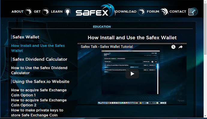The image size is (207, 119).
Task: Click the 'Safex Dividend Calculator' section heading
Action: [x=40, y=59]
